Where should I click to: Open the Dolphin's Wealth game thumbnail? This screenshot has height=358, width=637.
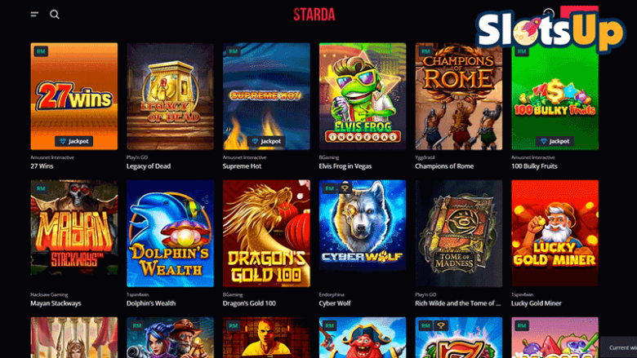point(170,233)
